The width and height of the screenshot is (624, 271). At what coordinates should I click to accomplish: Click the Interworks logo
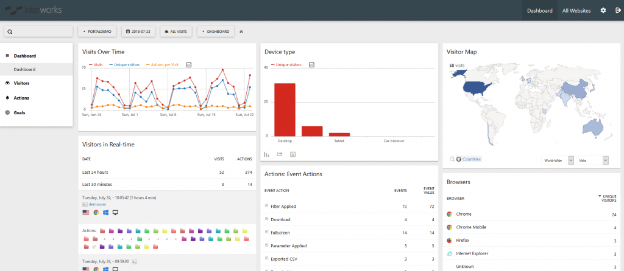[33, 9]
